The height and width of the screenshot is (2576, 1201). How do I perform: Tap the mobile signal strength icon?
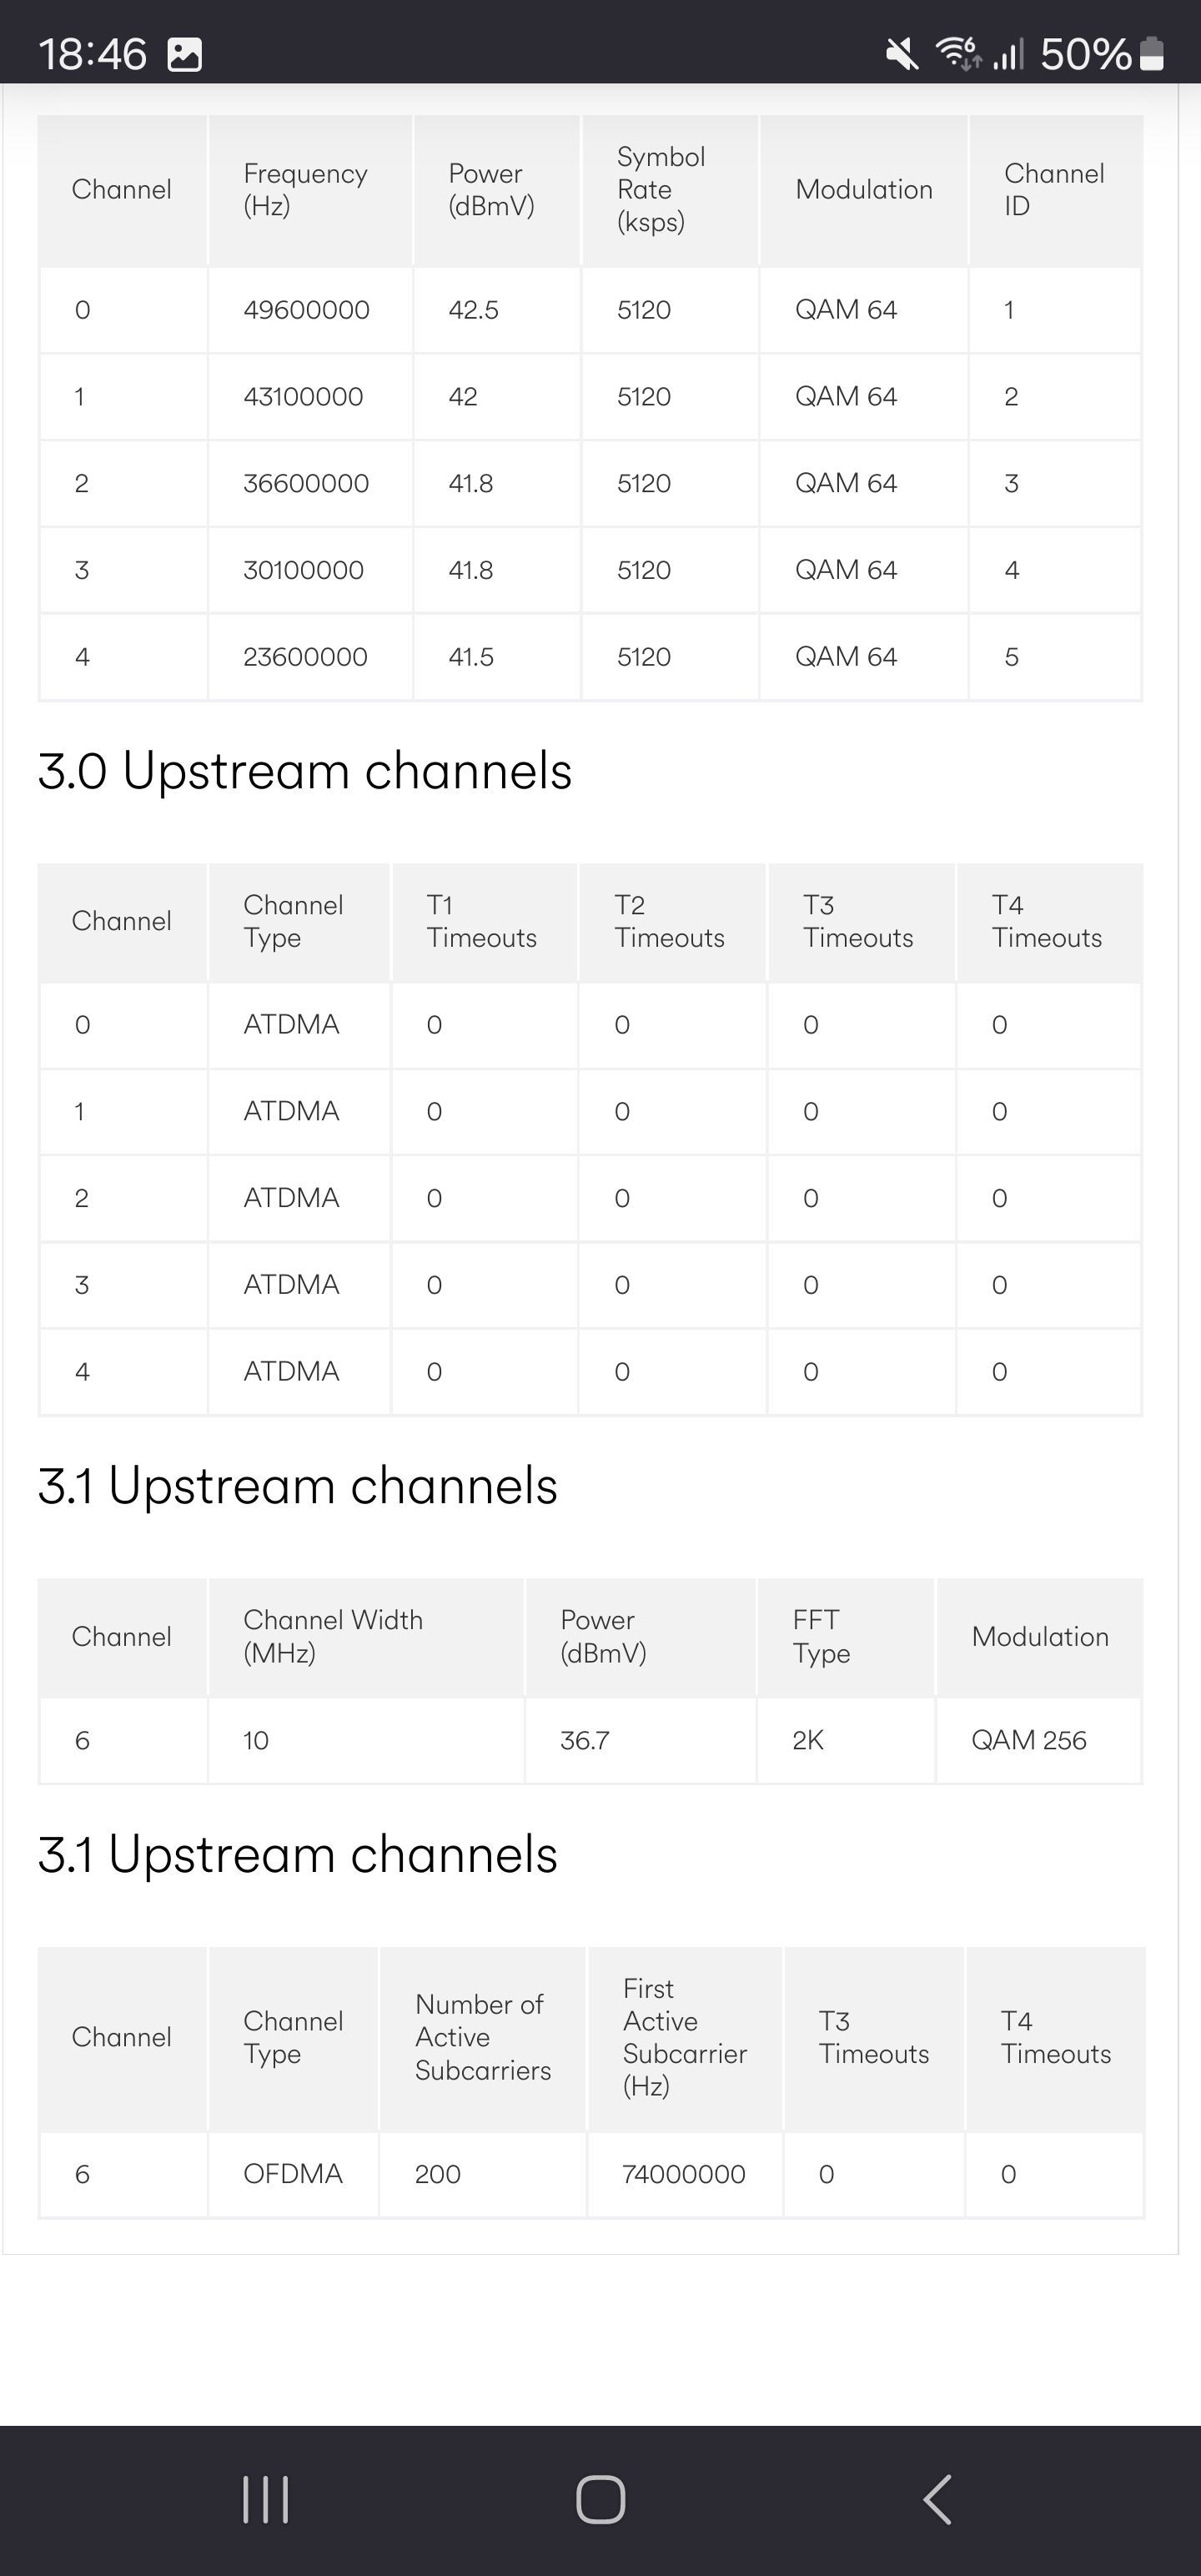[x=1008, y=54]
